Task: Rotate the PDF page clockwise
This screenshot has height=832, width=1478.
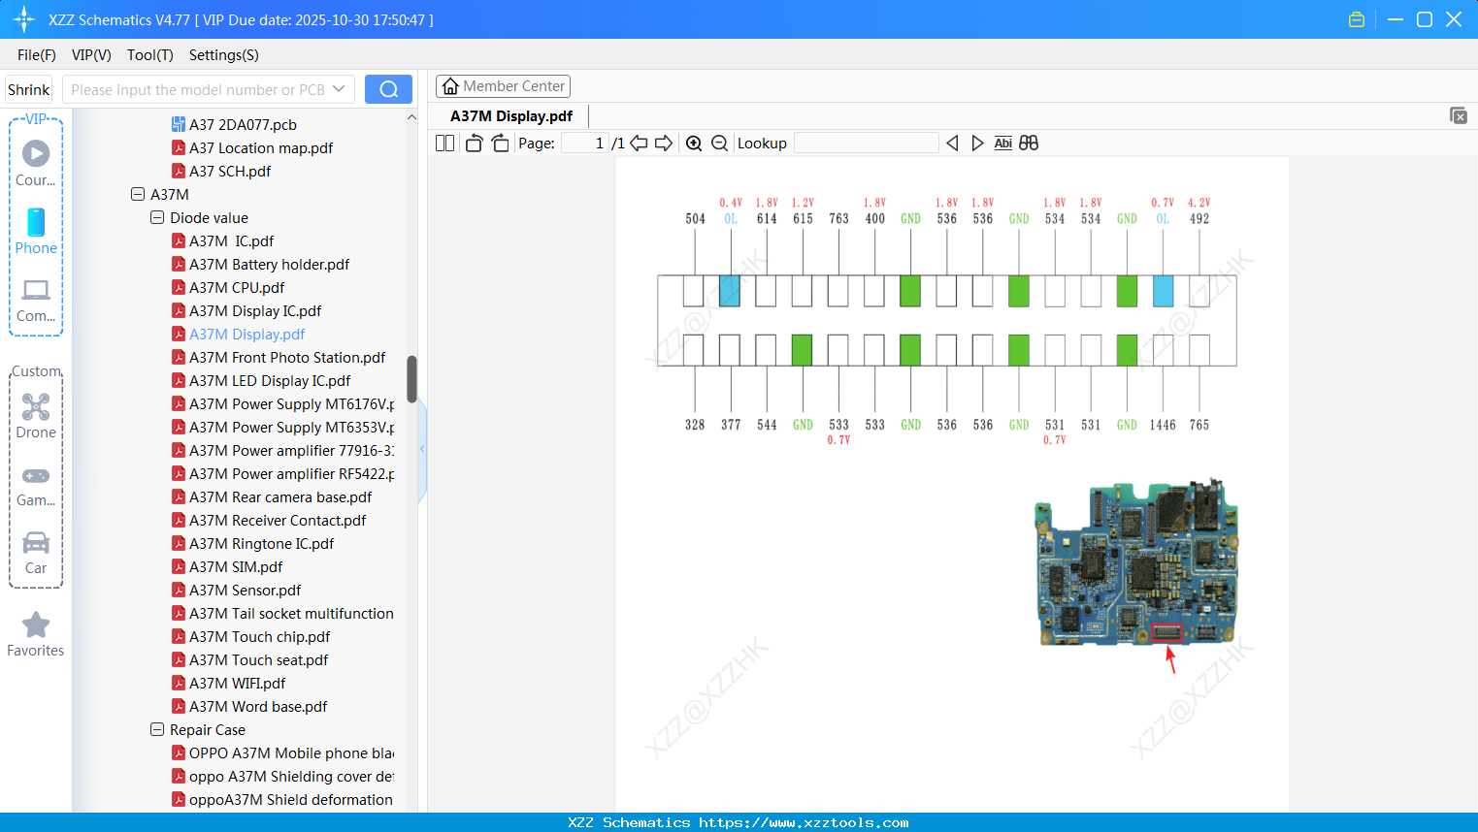Action: click(x=500, y=143)
